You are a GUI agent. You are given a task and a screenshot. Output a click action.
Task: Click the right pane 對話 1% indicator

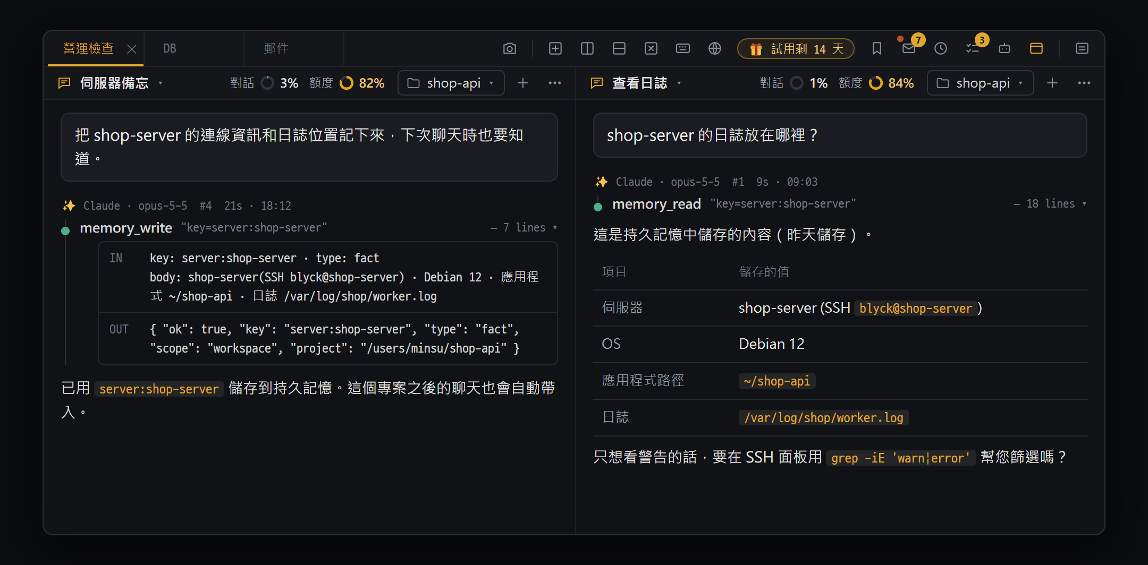[794, 83]
